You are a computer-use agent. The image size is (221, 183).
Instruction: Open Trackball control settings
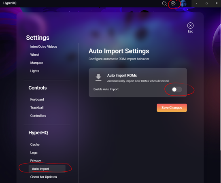point(37,108)
